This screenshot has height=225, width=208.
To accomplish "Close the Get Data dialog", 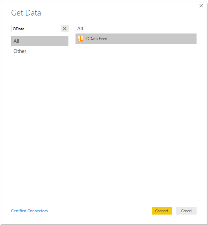I will click(201, 6).
